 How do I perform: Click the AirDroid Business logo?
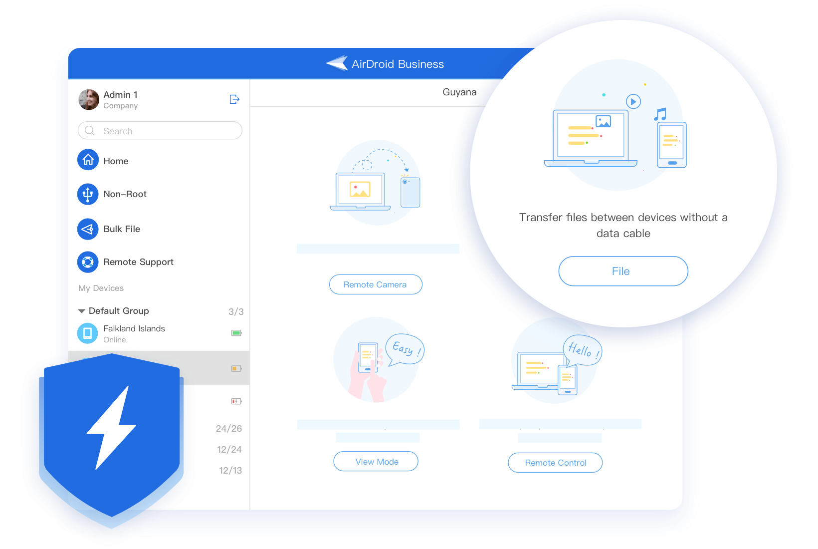pos(337,63)
